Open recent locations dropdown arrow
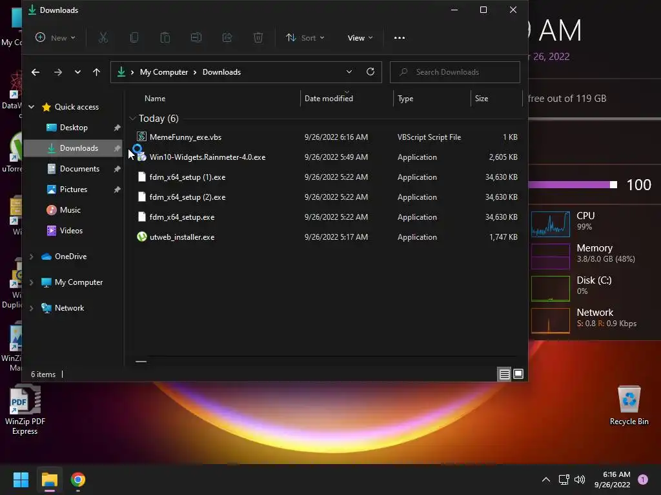 click(77, 72)
